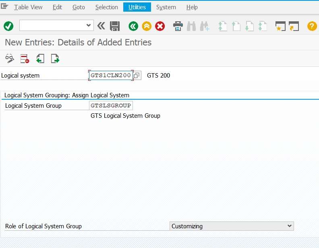319x248 pixels.
Task: Open the Help menu
Action: (x=192, y=7)
